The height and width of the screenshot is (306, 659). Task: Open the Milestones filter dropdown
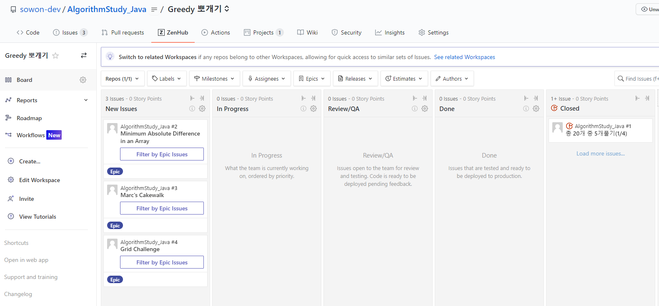[x=215, y=79]
